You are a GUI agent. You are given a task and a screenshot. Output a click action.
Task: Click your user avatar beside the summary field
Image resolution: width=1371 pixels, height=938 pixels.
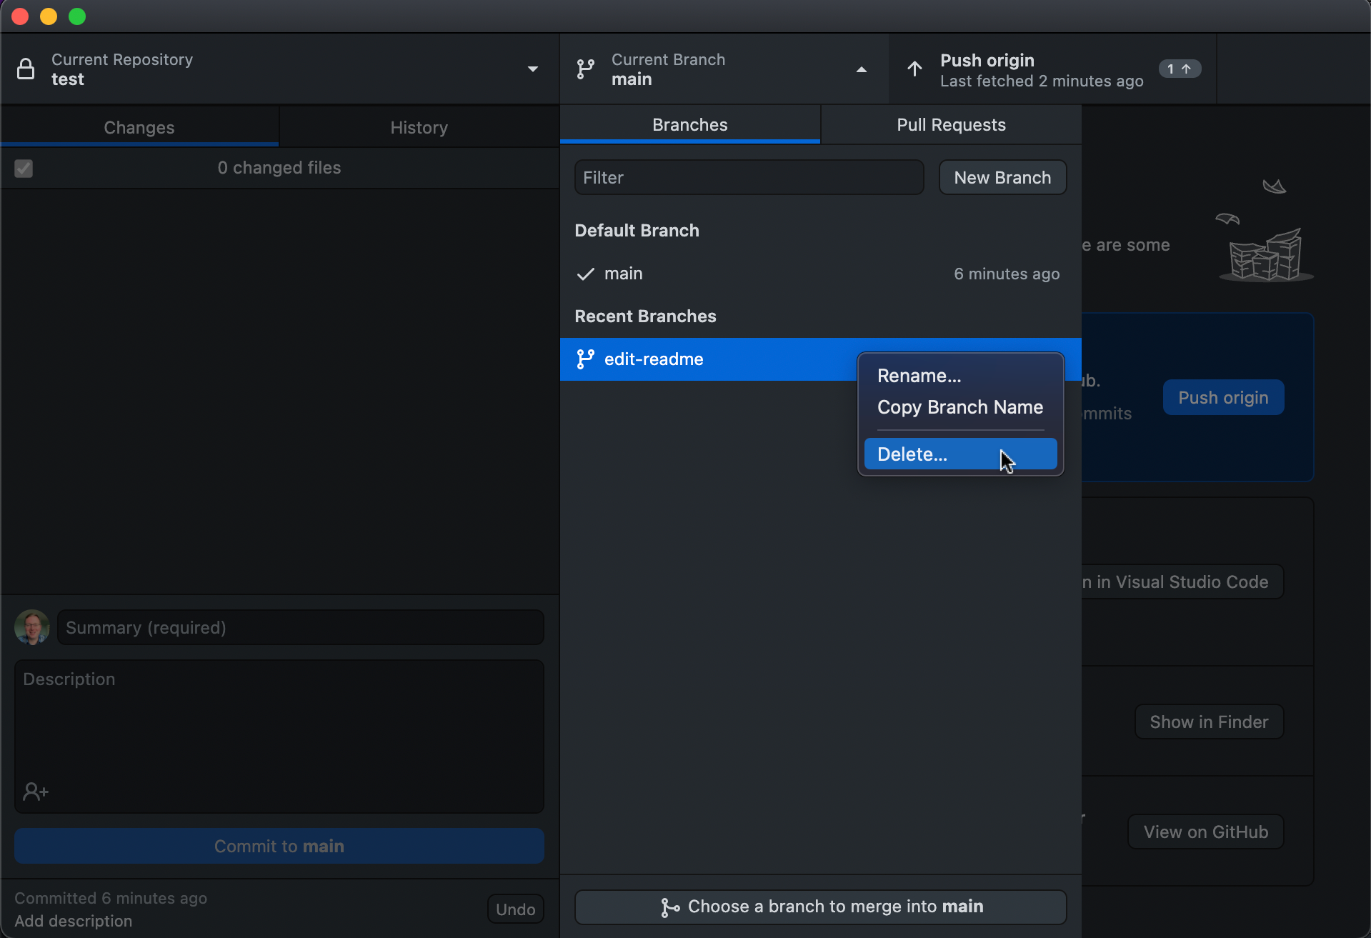[31, 627]
